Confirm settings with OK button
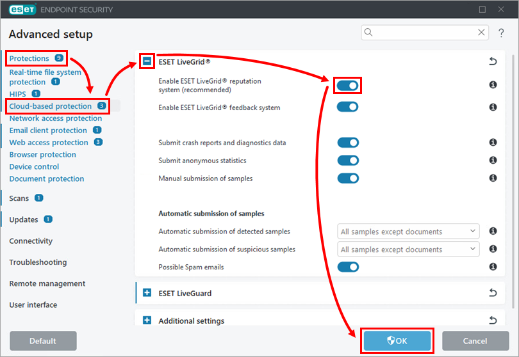Screen dimensions: 519x357 (x=397, y=341)
